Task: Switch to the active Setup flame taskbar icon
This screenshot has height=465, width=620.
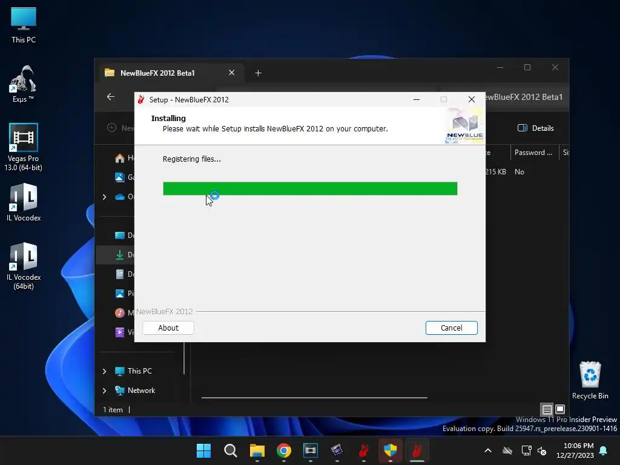Action: 417,450
